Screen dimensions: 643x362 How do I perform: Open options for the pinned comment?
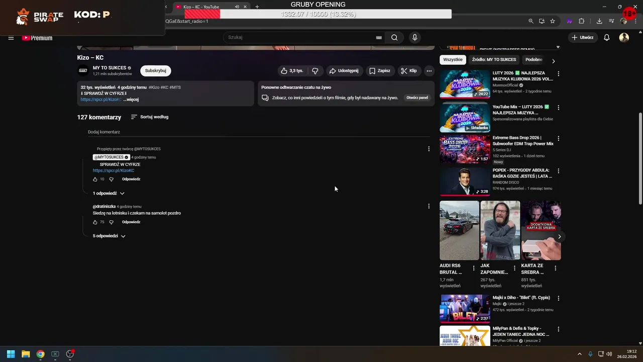click(x=428, y=149)
